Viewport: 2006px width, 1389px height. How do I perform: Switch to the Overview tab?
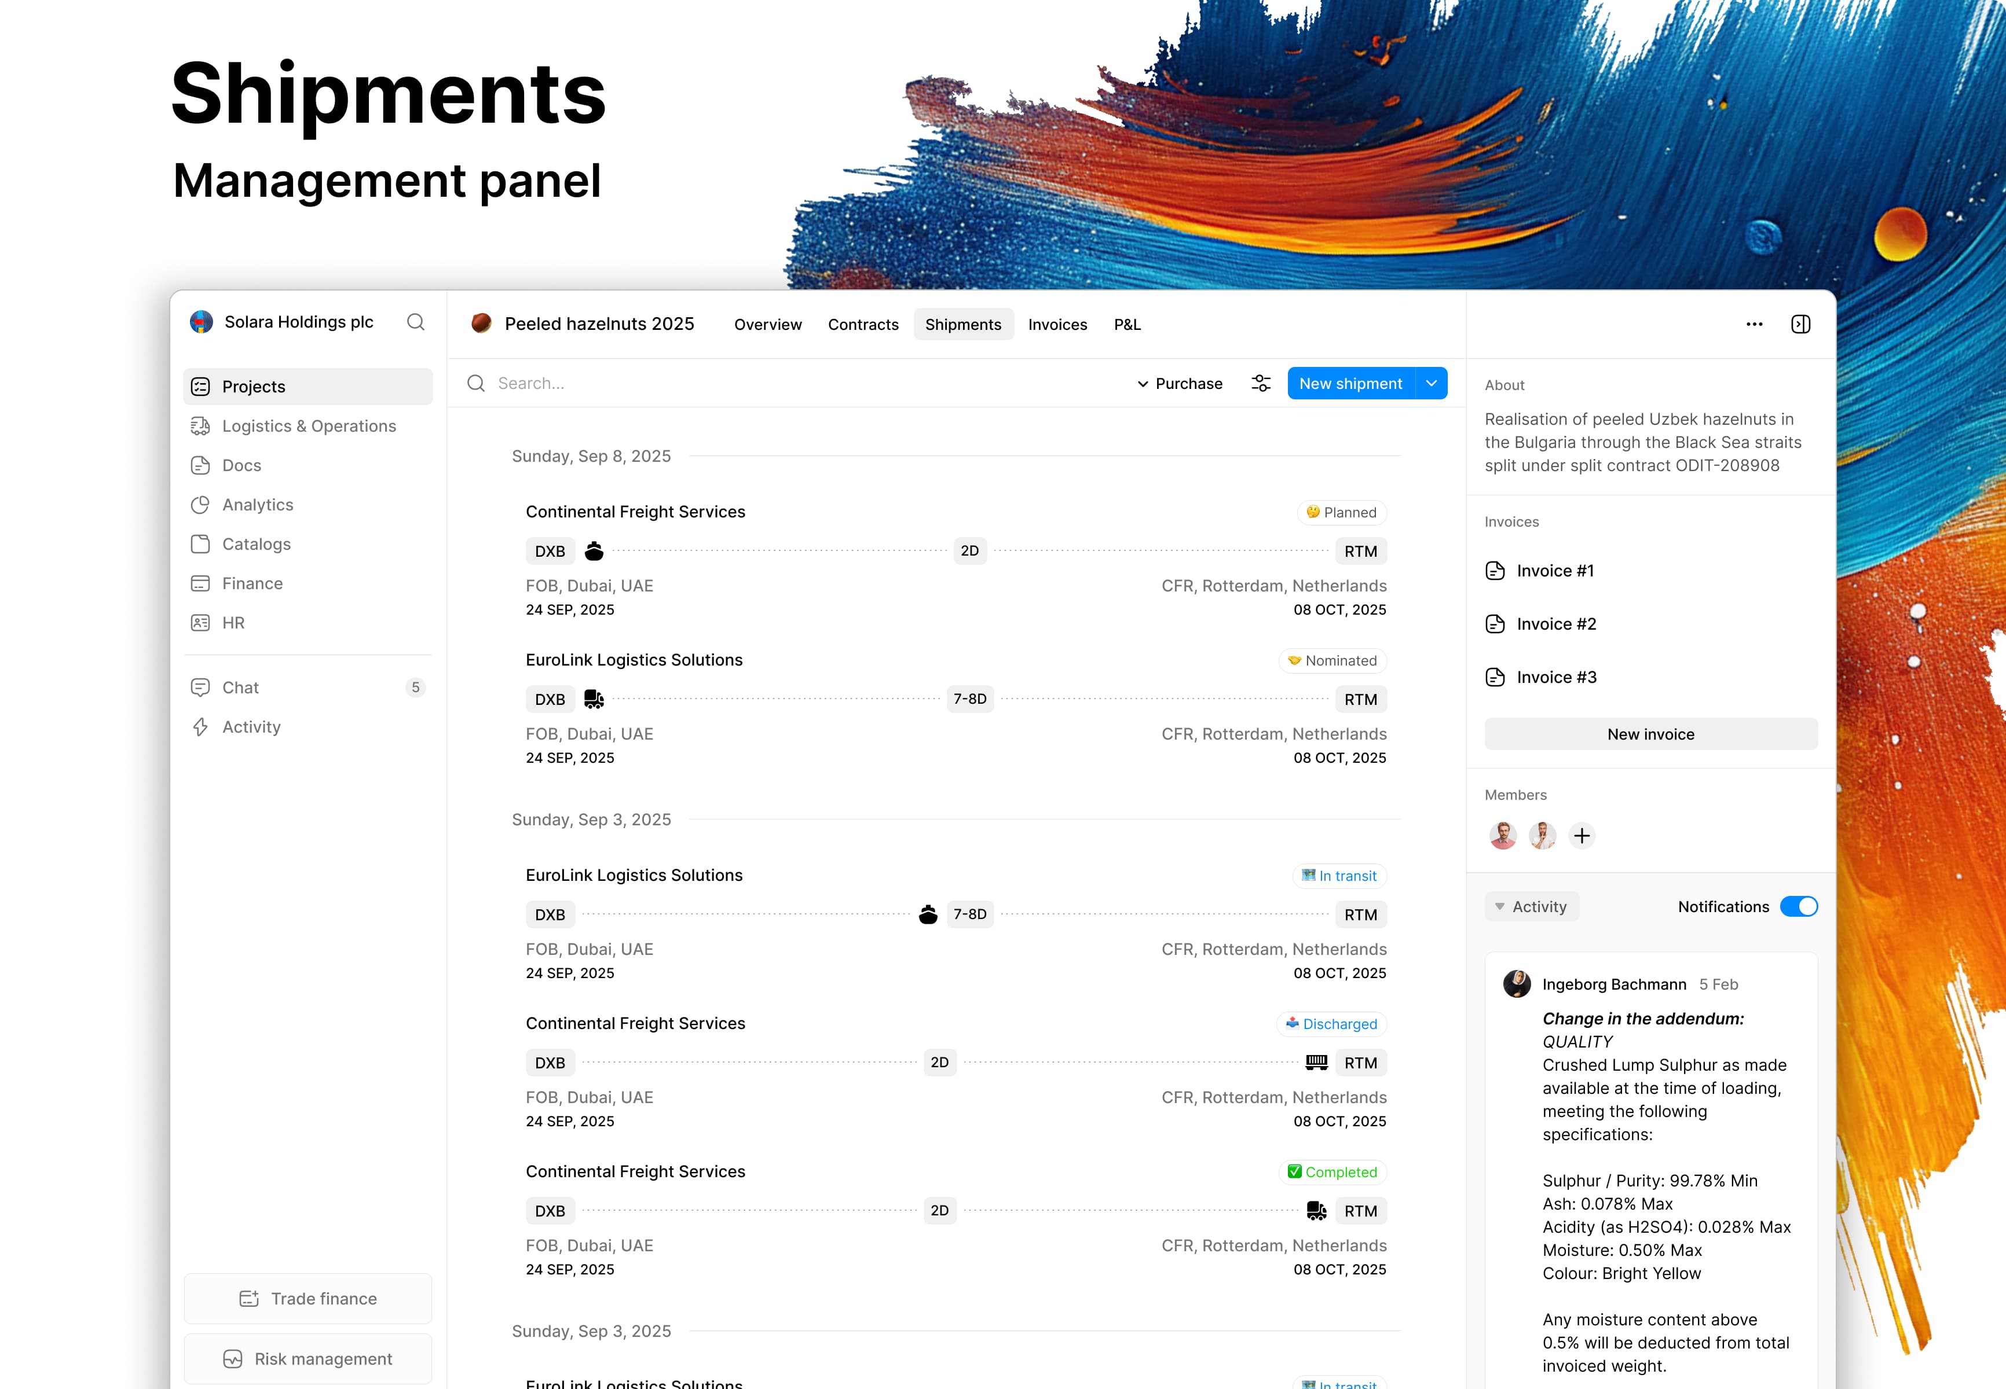coord(768,325)
